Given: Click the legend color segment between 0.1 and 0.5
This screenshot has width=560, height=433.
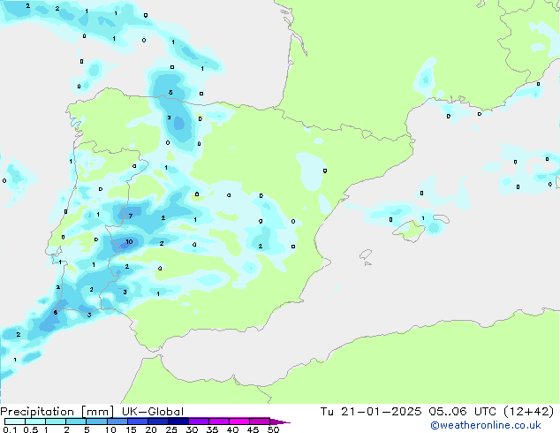Looking at the screenshot, I should click(15, 422).
